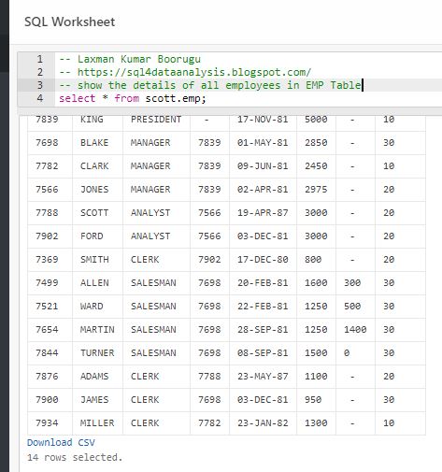442x472 pixels.
Task: Click the sql4dataanalysis.blogspot.com comment line
Action: click(185, 72)
